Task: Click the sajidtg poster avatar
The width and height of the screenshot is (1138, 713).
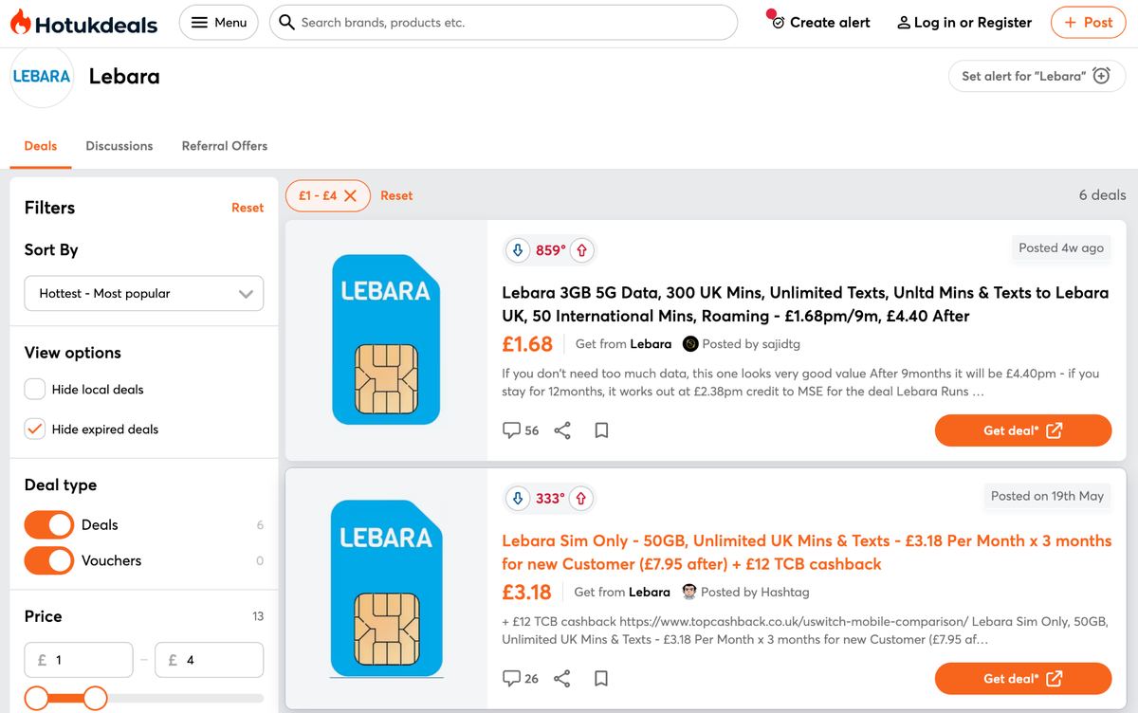Action: pyautogui.click(x=690, y=344)
